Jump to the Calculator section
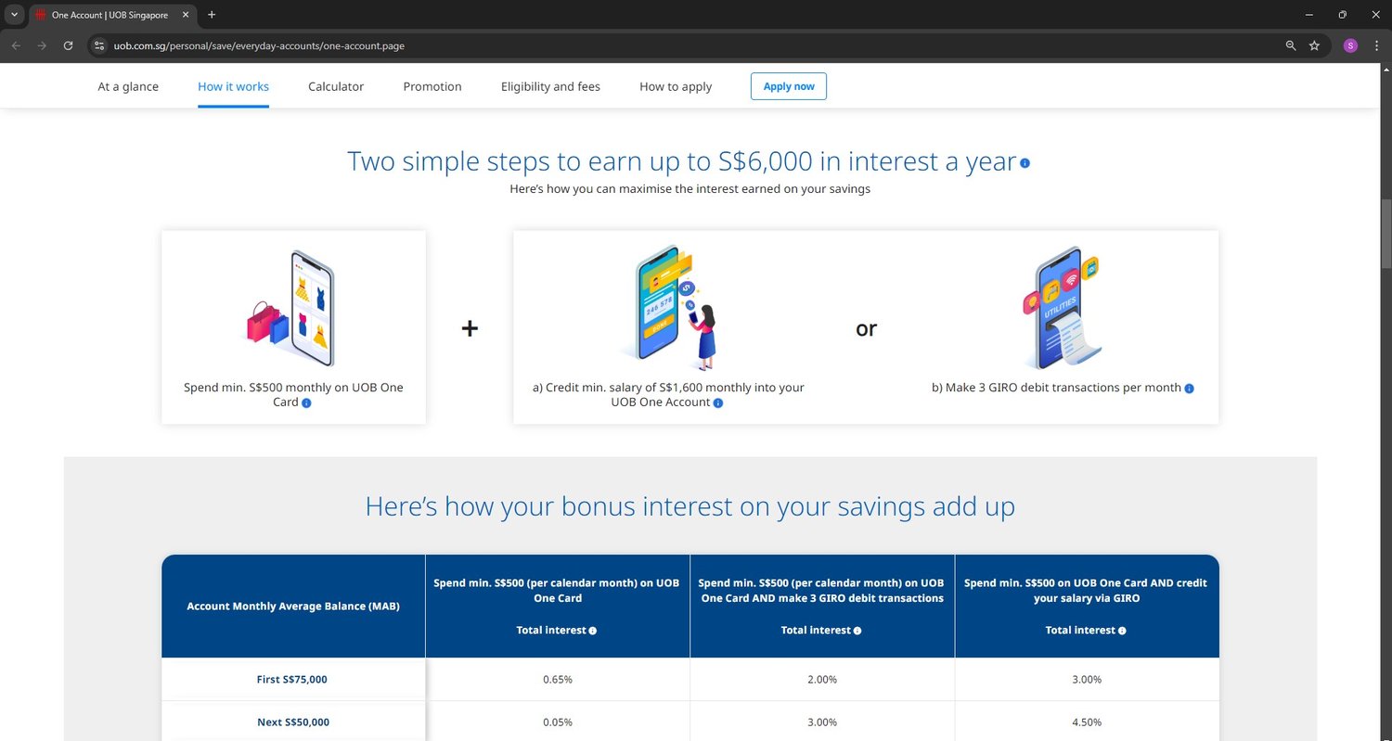This screenshot has width=1392, height=741. click(336, 86)
